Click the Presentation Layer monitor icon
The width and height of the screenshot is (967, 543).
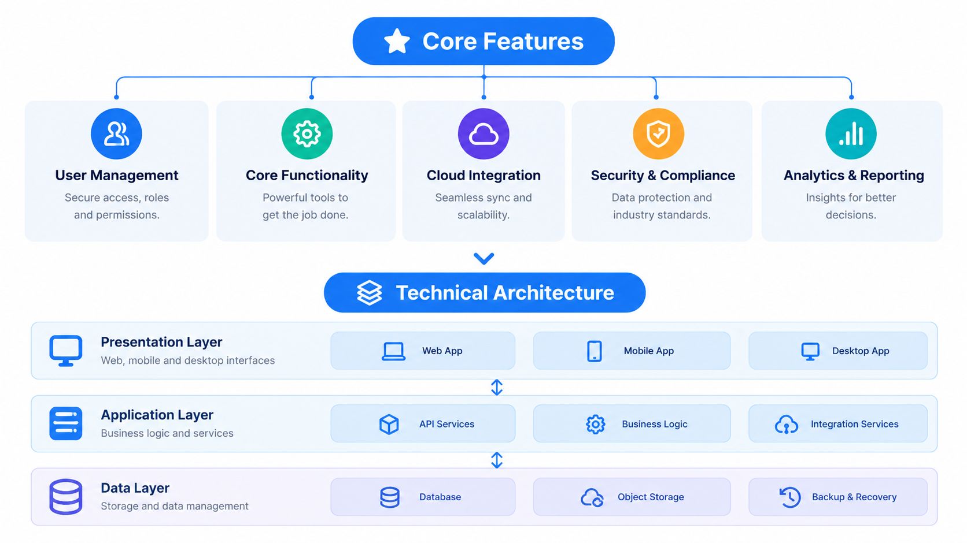[x=65, y=351]
